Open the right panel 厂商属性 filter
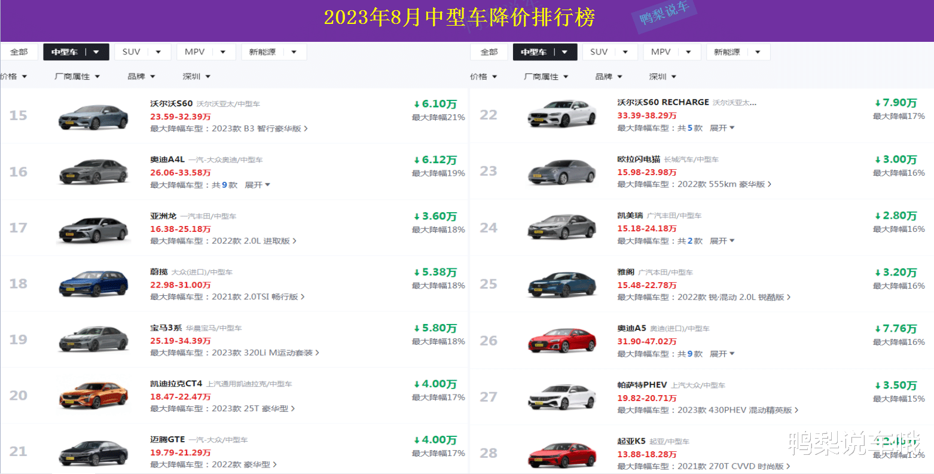Image resolution: width=934 pixels, height=474 pixels. 547,77
